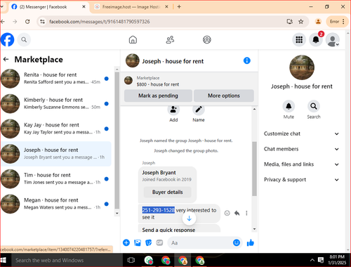Open a new browser tab
Image resolution: width=351 pixels, height=267 pixels.
point(179,7)
